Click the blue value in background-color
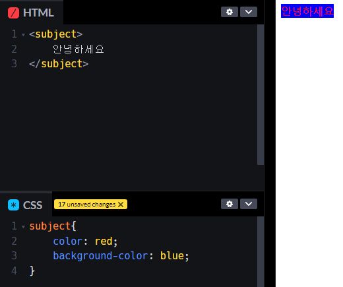This screenshot has height=287, width=343. pyautogui.click(x=172, y=256)
